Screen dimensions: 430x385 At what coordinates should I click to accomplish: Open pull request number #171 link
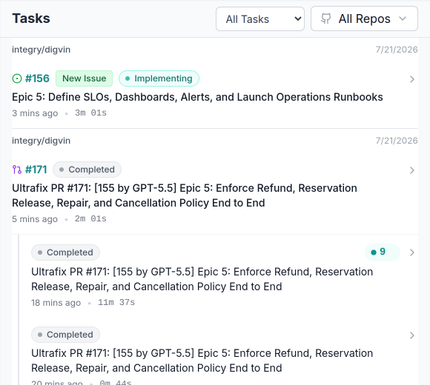coord(36,170)
